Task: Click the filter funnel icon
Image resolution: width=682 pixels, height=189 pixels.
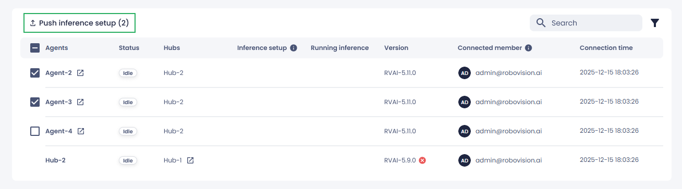Action: [655, 23]
